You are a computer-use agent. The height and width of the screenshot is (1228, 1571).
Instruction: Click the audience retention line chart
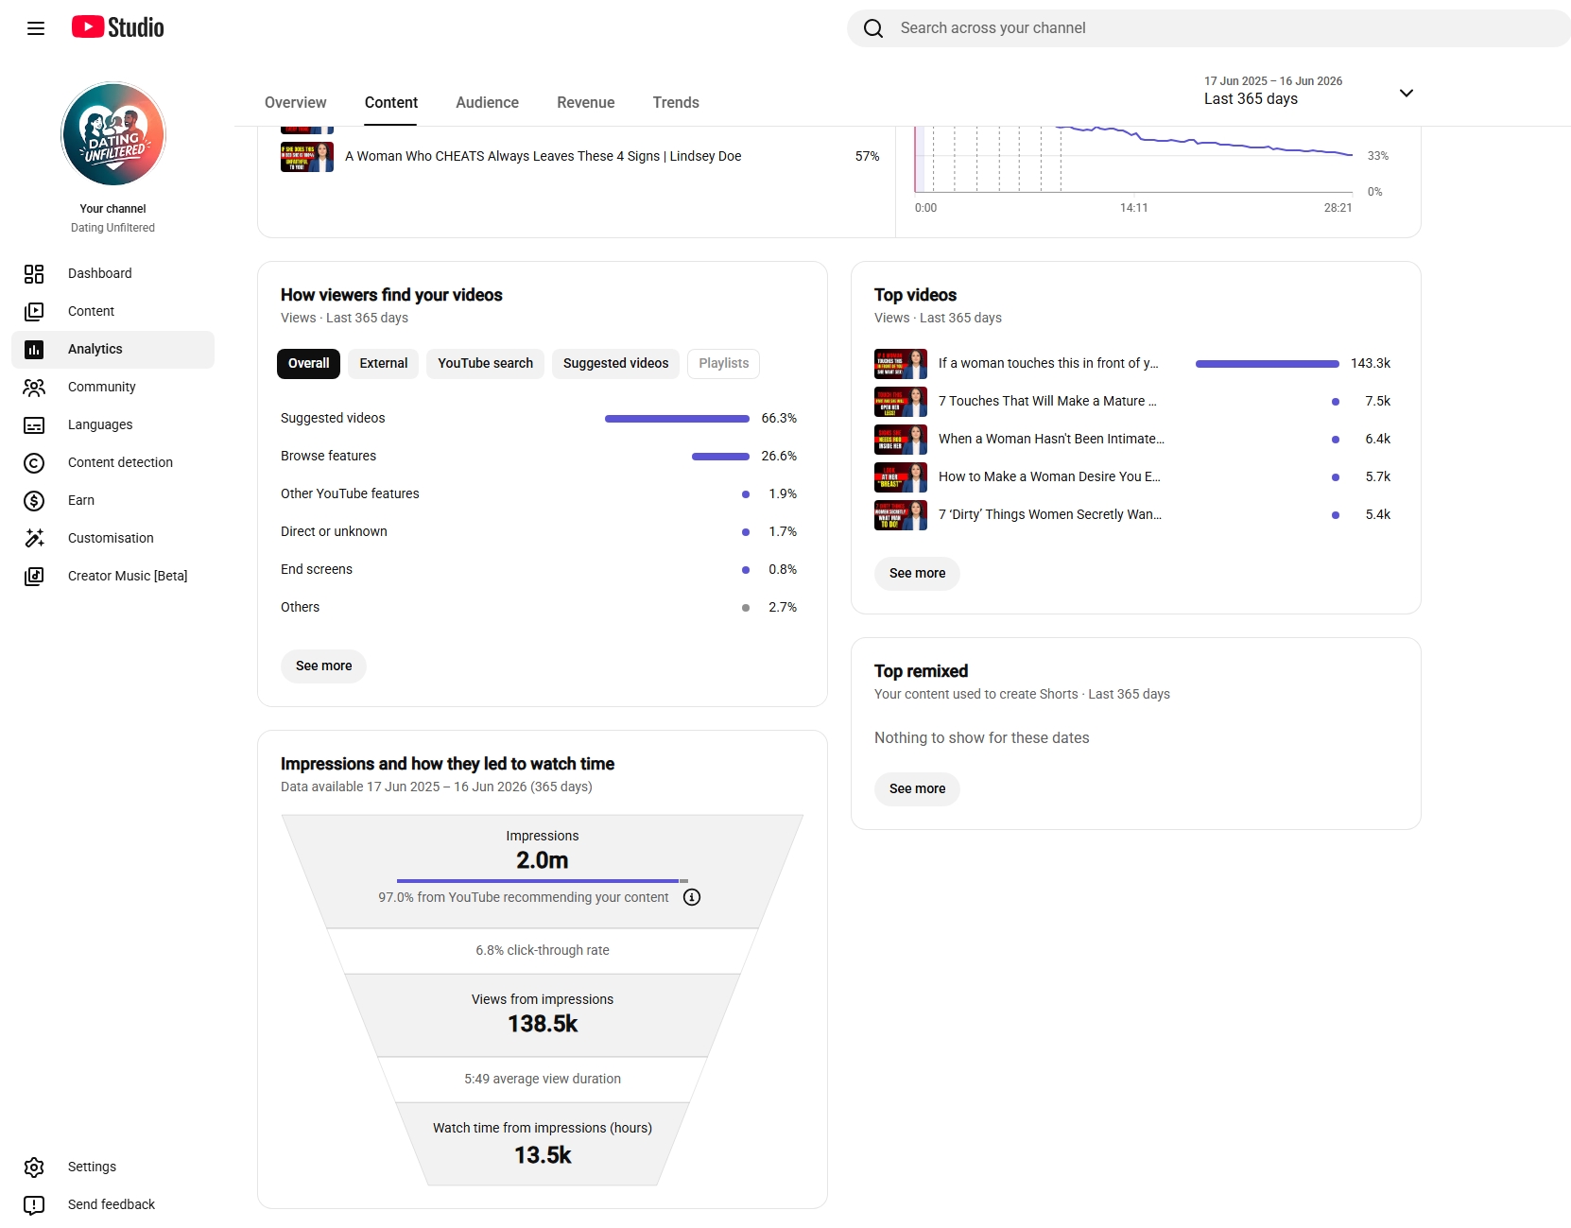coord(1133,159)
